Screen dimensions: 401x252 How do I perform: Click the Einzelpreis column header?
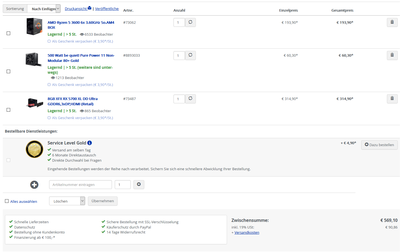[x=288, y=10]
